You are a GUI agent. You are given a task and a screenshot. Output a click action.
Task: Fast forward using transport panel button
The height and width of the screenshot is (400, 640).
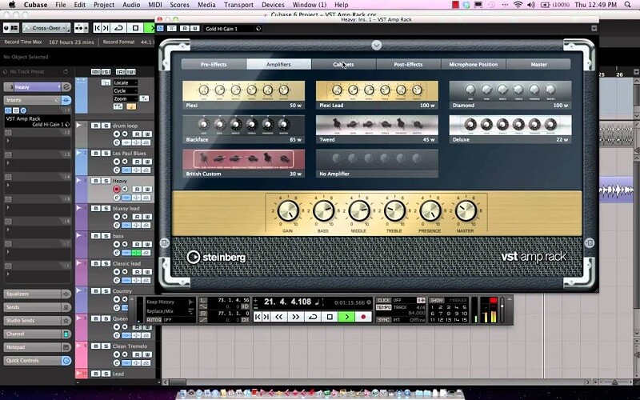tap(296, 317)
